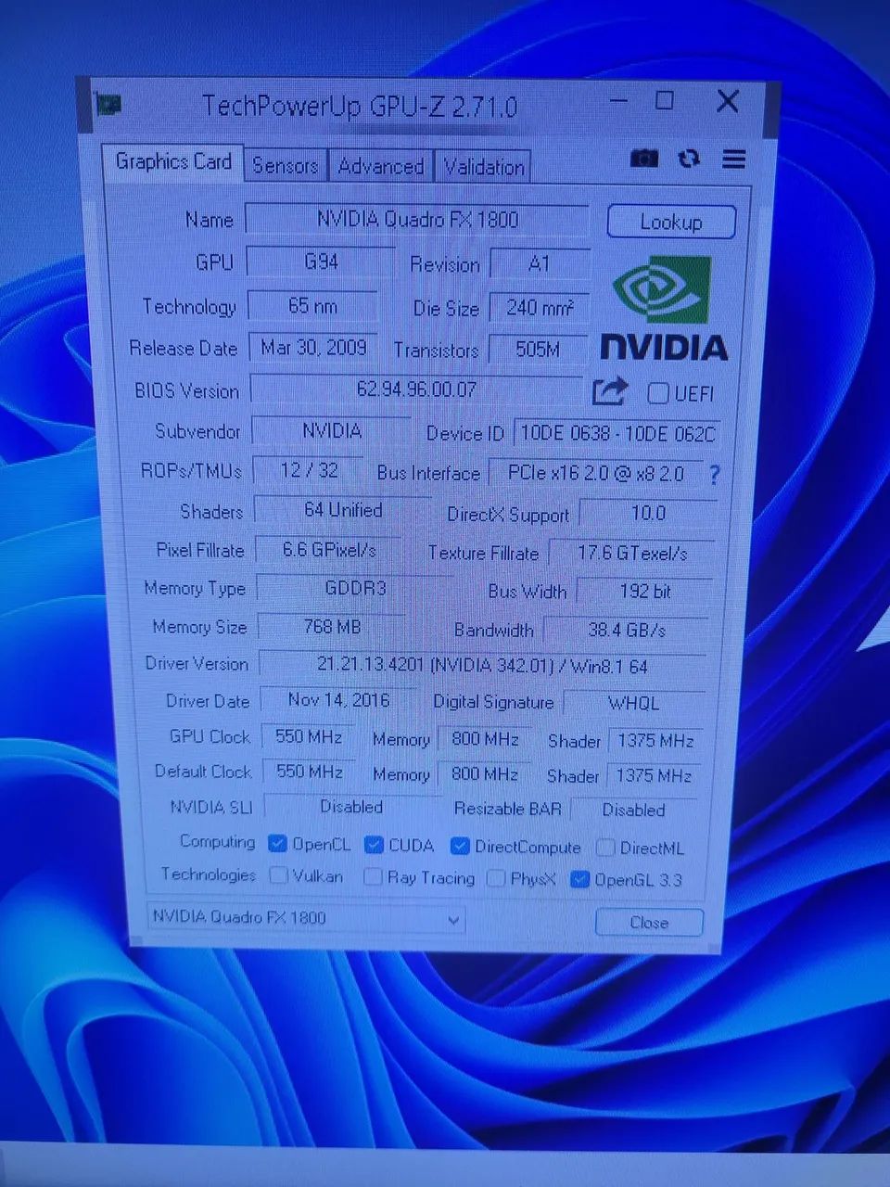Click the NVIDIA SLI field Disabled
The width and height of the screenshot is (890, 1187).
[x=351, y=807]
